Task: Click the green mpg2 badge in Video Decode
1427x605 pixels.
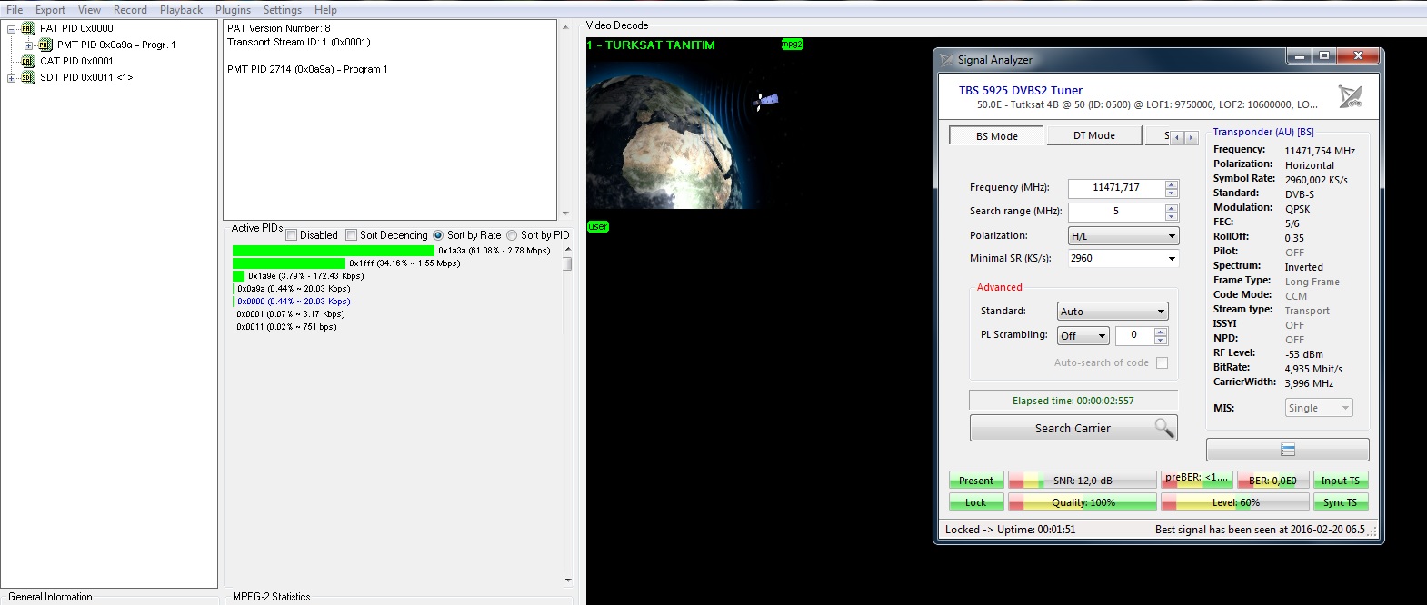Action: pos(792,45)
